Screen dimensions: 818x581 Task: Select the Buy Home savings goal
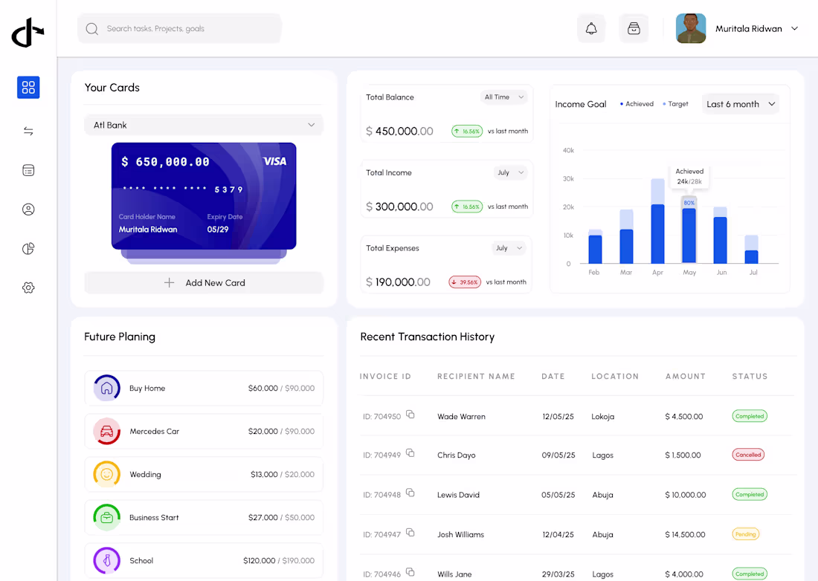[203, 388]
